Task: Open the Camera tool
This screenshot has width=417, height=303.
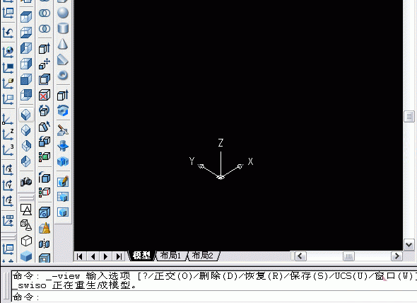Action: [26, 181]
